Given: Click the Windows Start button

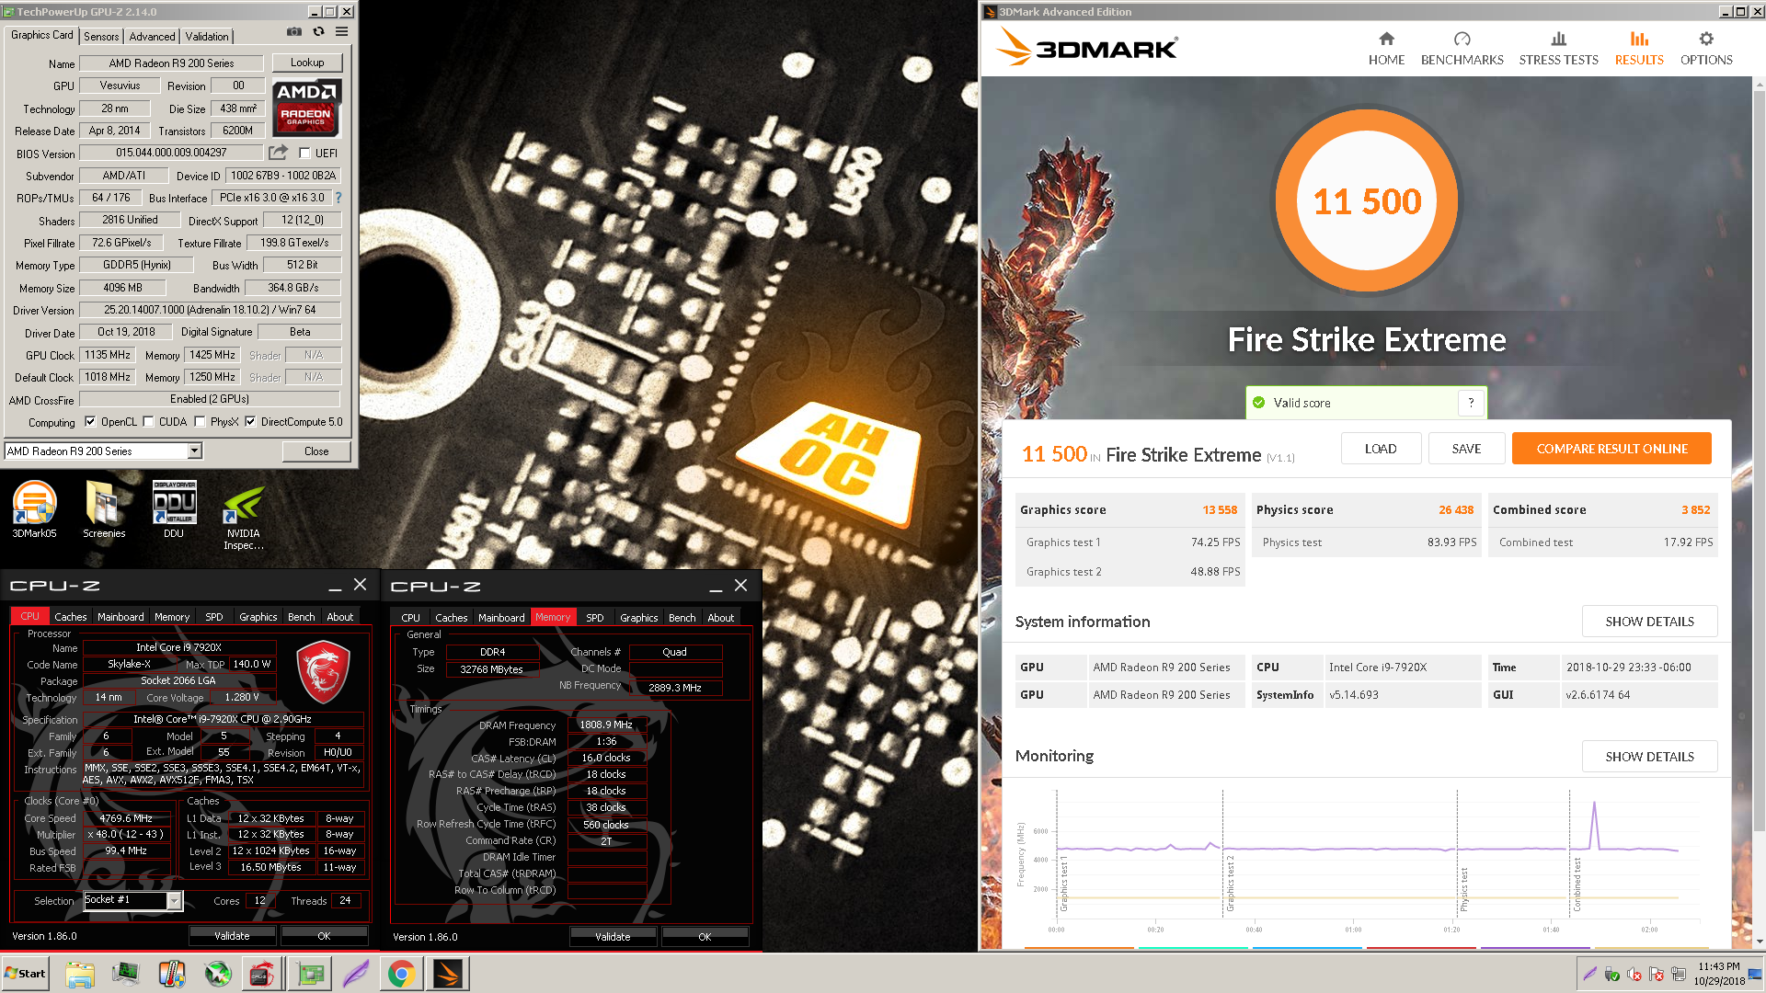Looking at the screenshot, I should (25, 974).
